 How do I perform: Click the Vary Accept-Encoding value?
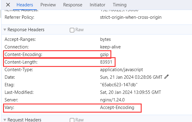click(x=117, y=107)
